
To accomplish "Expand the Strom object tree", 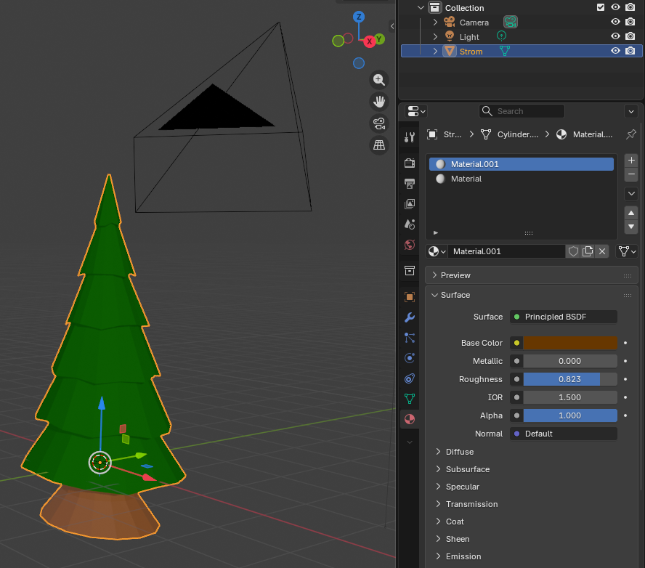I will coord(435,51).
